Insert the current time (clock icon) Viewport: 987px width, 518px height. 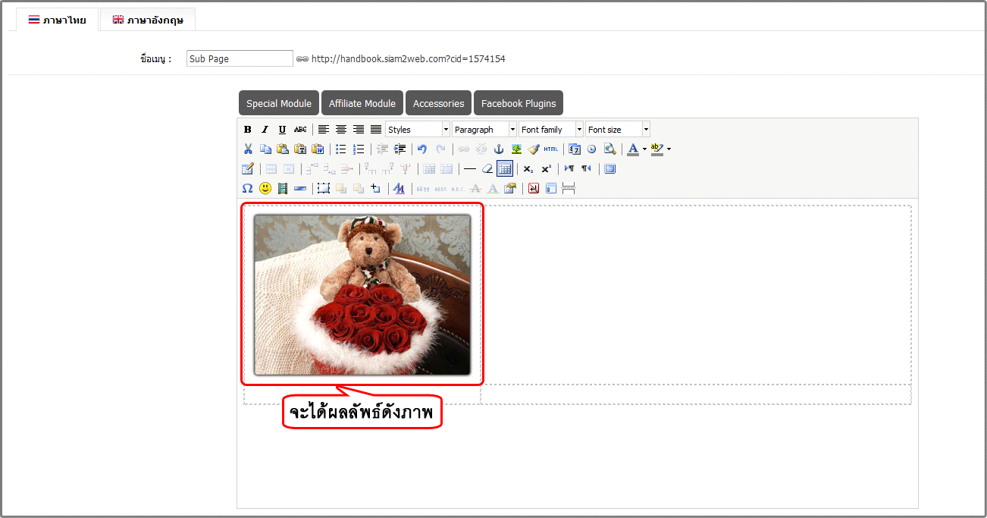click(x=591, y=149)
